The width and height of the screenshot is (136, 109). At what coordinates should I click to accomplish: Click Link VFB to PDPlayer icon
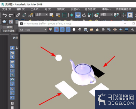pyautogui.click(x=126, y=29)
